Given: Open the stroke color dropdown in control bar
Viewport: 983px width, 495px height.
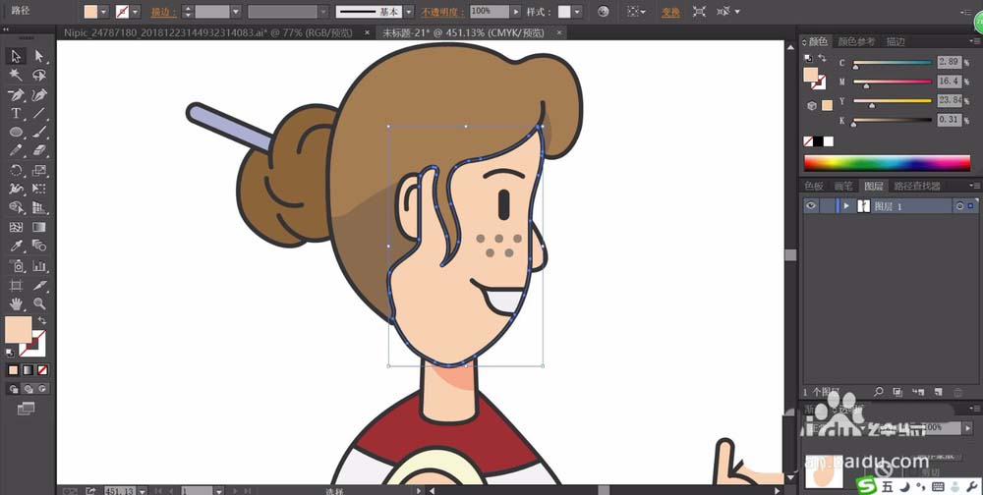Looking at the screenshot, I should coord(136,11).
